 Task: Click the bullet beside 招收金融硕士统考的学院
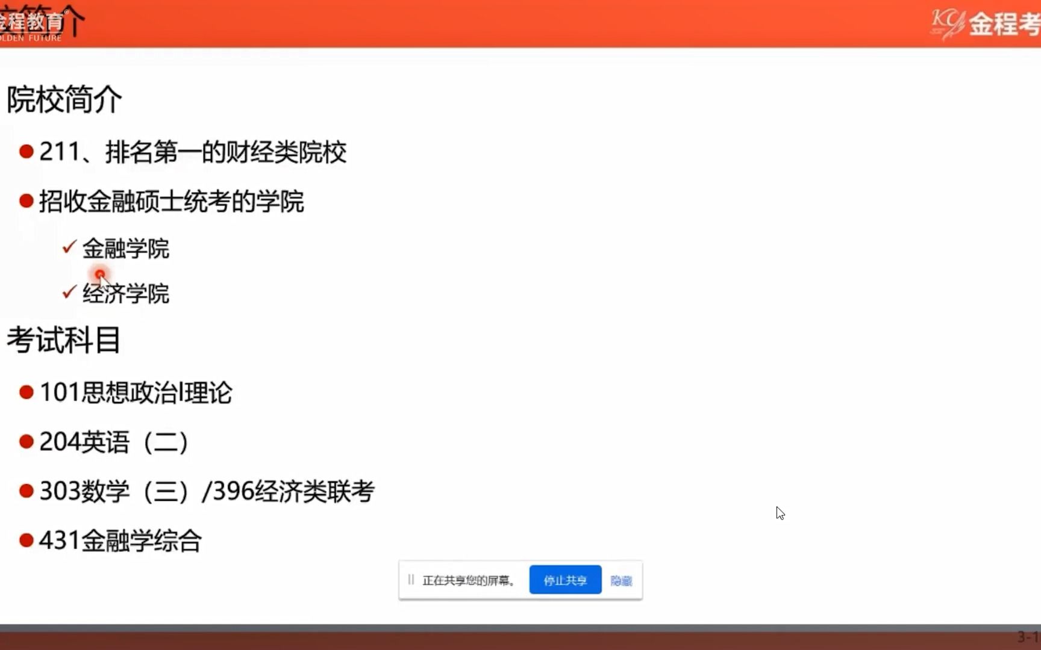point(25,200)
